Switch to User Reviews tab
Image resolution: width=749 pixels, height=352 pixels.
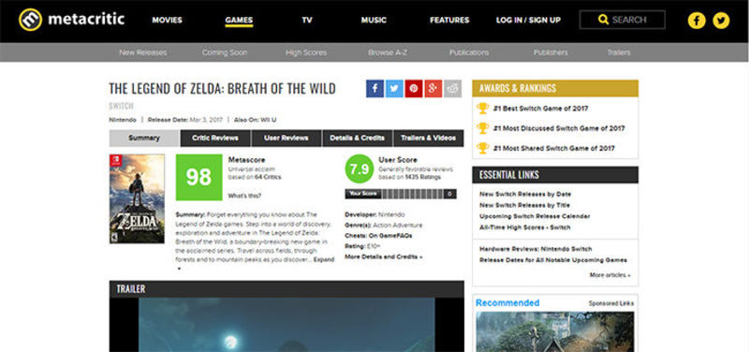[x=286, y=138]
